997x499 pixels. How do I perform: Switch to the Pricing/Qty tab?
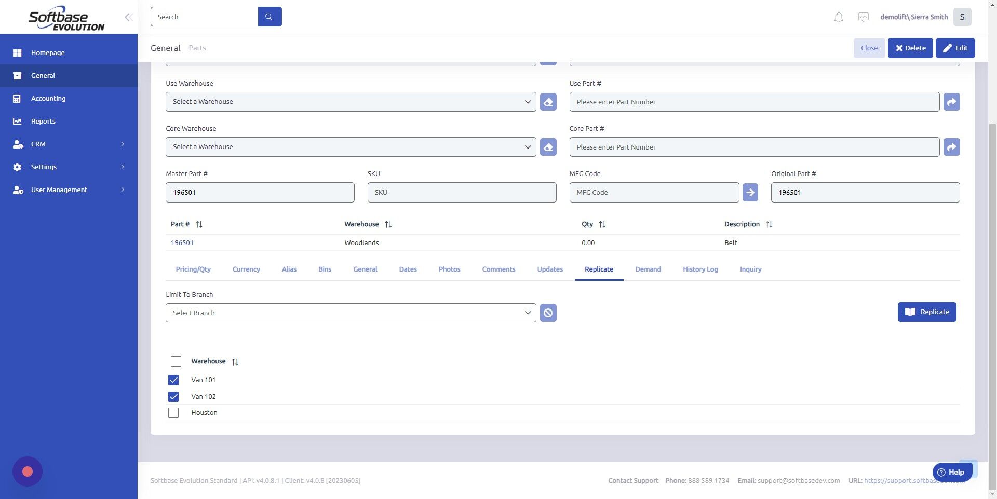(x=193, y=269)
